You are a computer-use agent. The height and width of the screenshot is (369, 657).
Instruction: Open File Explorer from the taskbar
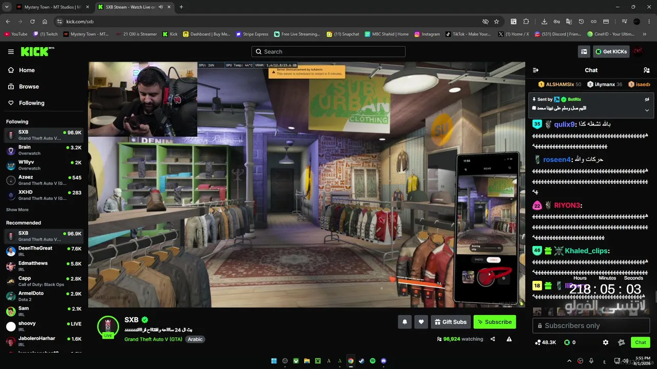307,361
